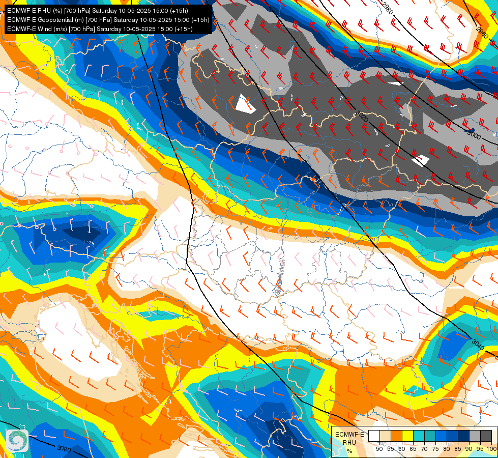Click the swirl logo icon
The height and width of the screenshot is (458, 498).
click(17, 441)
